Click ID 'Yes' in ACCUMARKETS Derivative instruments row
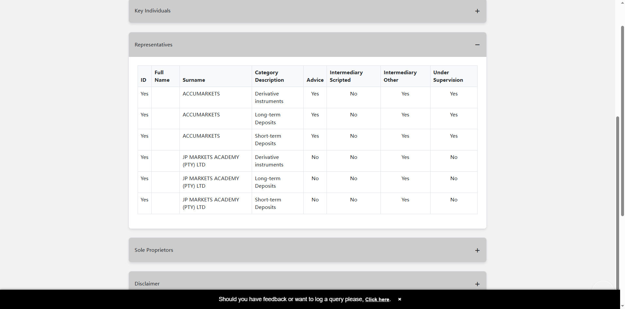 pos(144,94)
